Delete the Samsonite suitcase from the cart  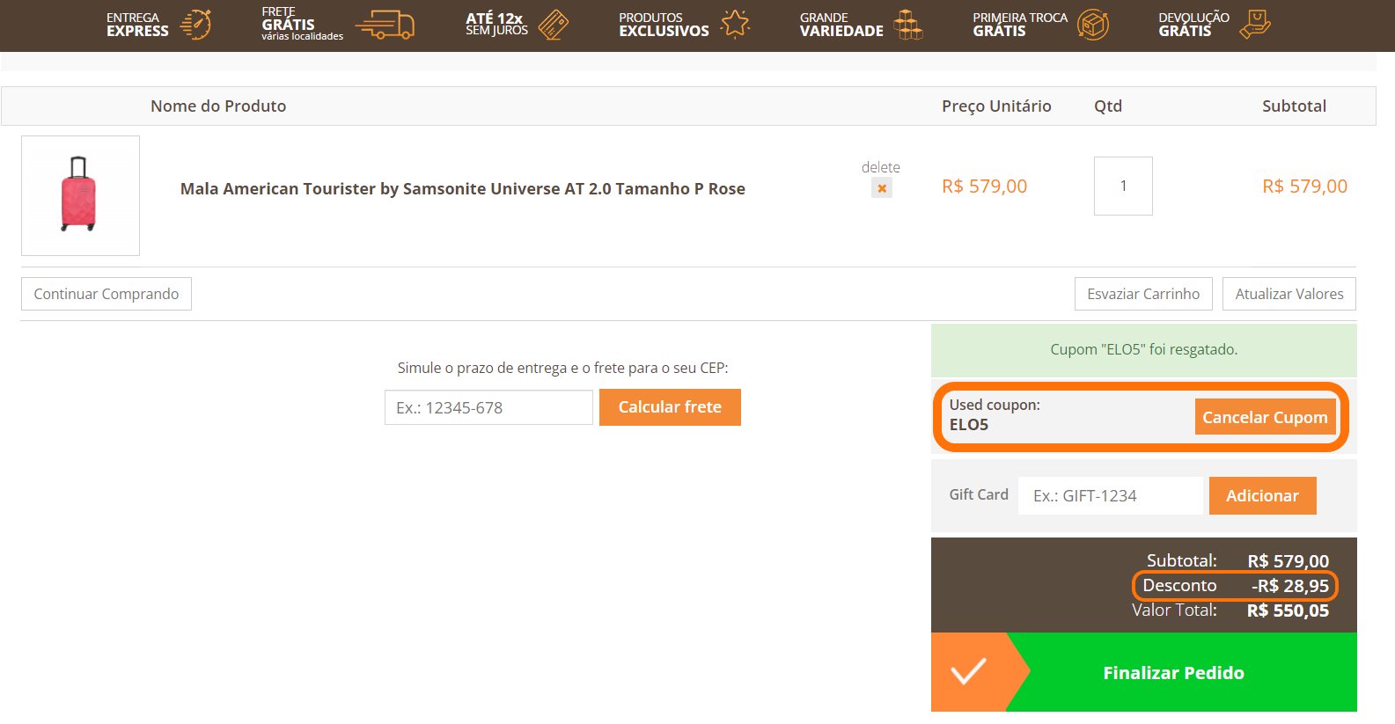(881, 188)
